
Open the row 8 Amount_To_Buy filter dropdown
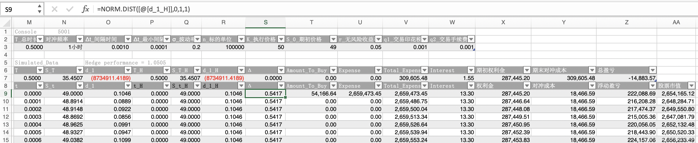[x=333, y=86]
